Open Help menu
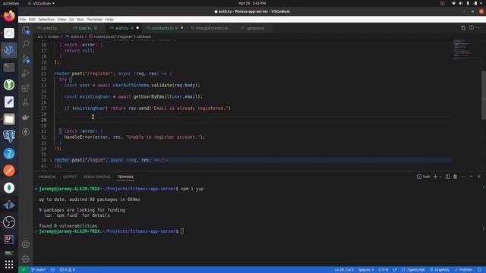 109,20
